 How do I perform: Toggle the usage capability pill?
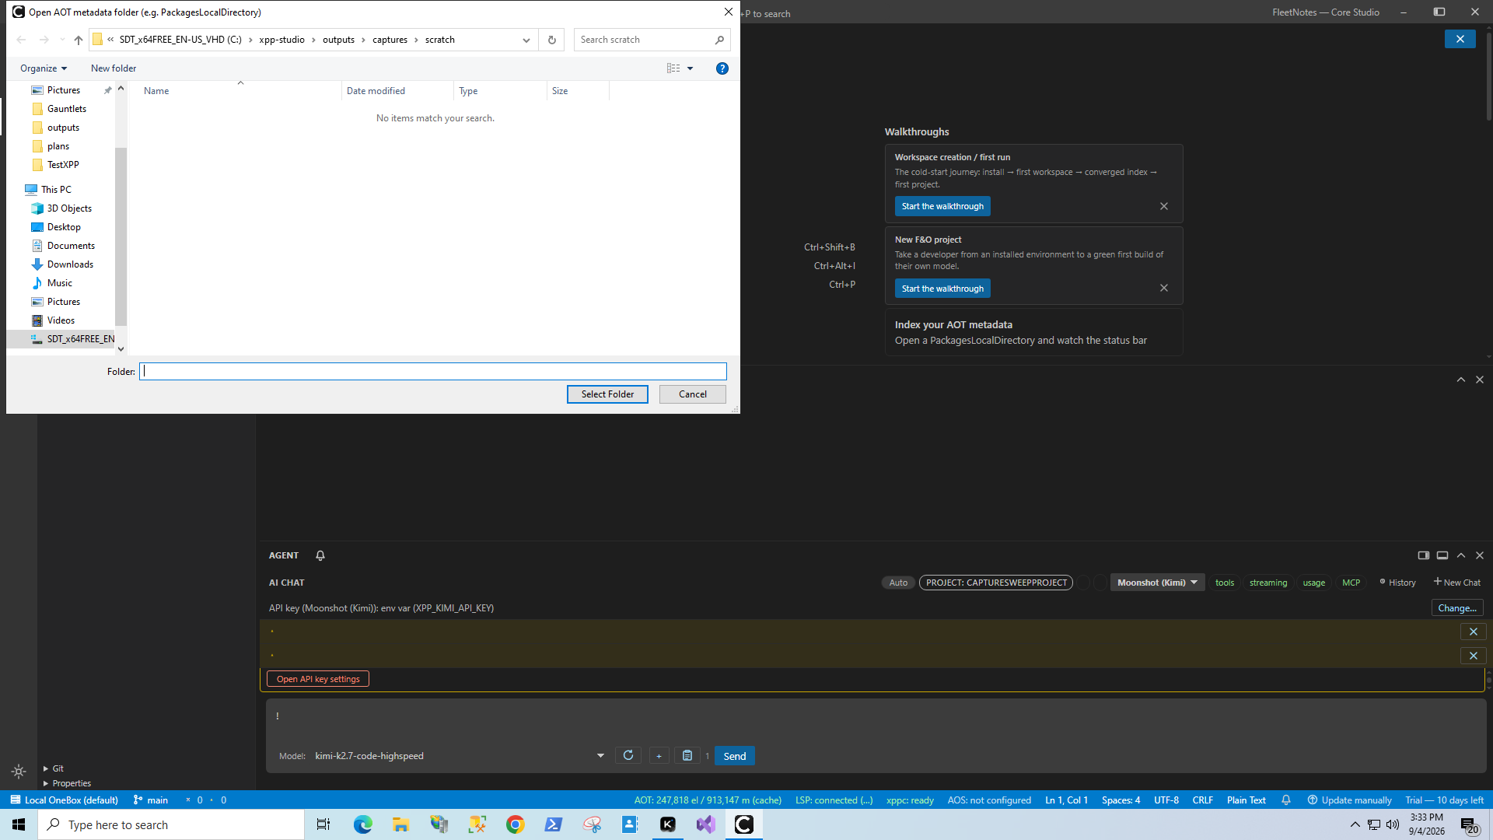pyautogui.click(x=1314, y=583)
